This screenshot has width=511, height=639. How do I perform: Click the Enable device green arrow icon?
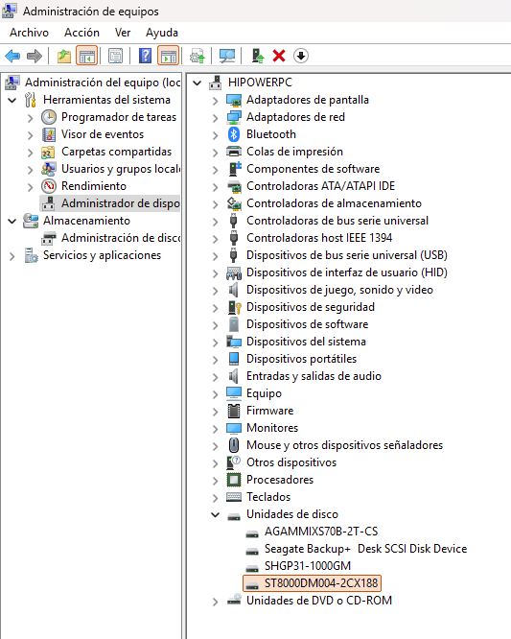point(257,56)
